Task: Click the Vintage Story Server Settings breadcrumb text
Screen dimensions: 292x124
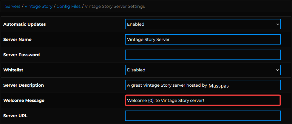Action: tap(115, 6)
